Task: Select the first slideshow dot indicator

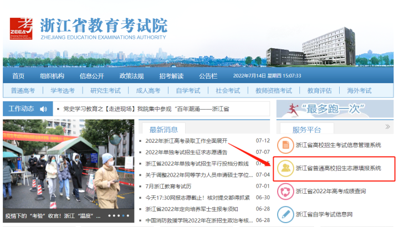Action: point(109,215)
